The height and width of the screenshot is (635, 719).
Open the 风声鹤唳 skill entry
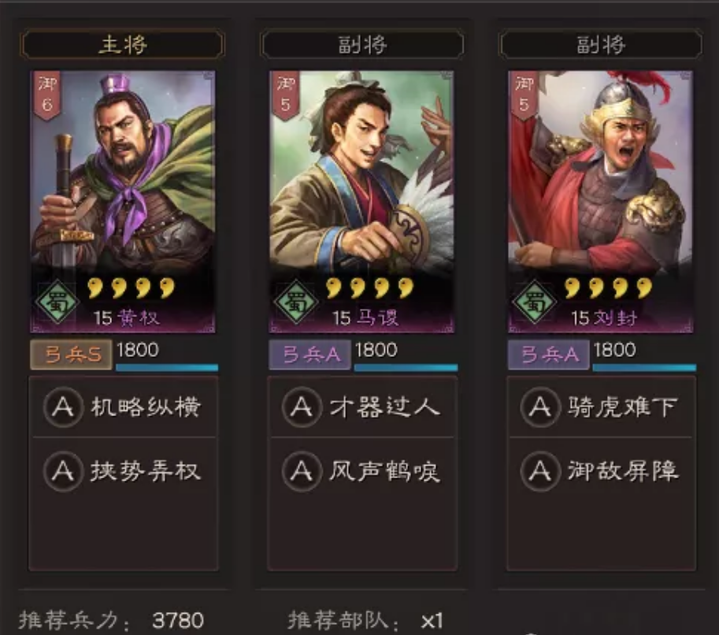(x=362, y=471)
